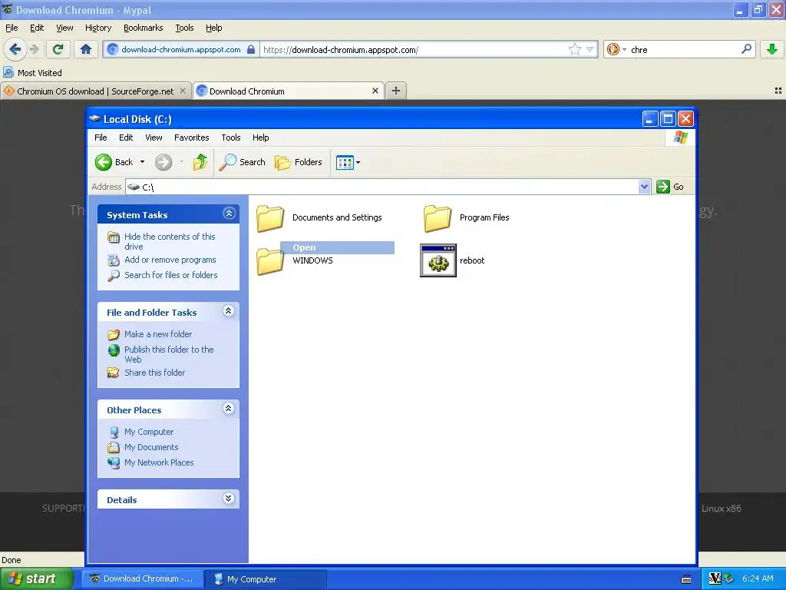
Task: Open Explorer File menu
Action: tap(101, 138)
